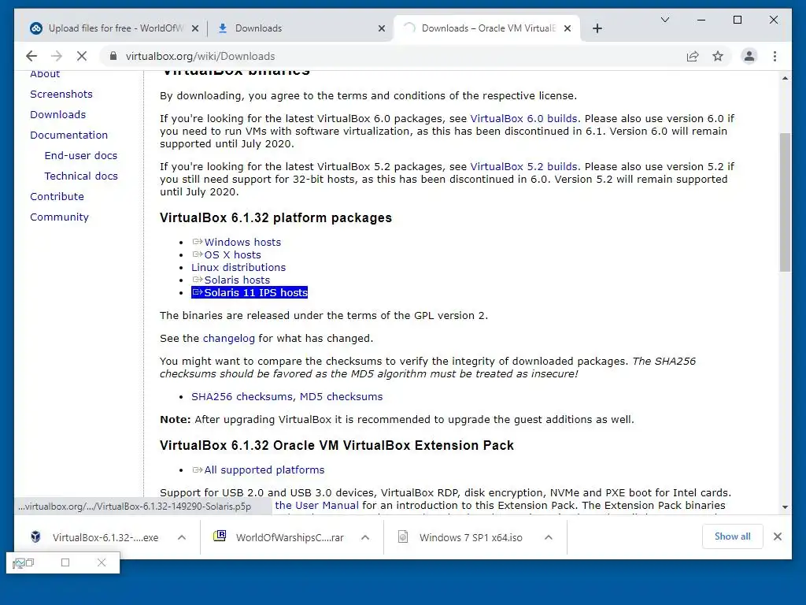
Task: Open Screenshots in the sidebar
Action: tap(61, 95)
